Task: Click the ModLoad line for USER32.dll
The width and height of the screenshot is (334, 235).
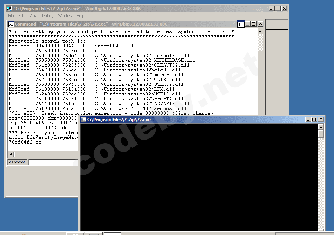Action: (x=96, y=84)
